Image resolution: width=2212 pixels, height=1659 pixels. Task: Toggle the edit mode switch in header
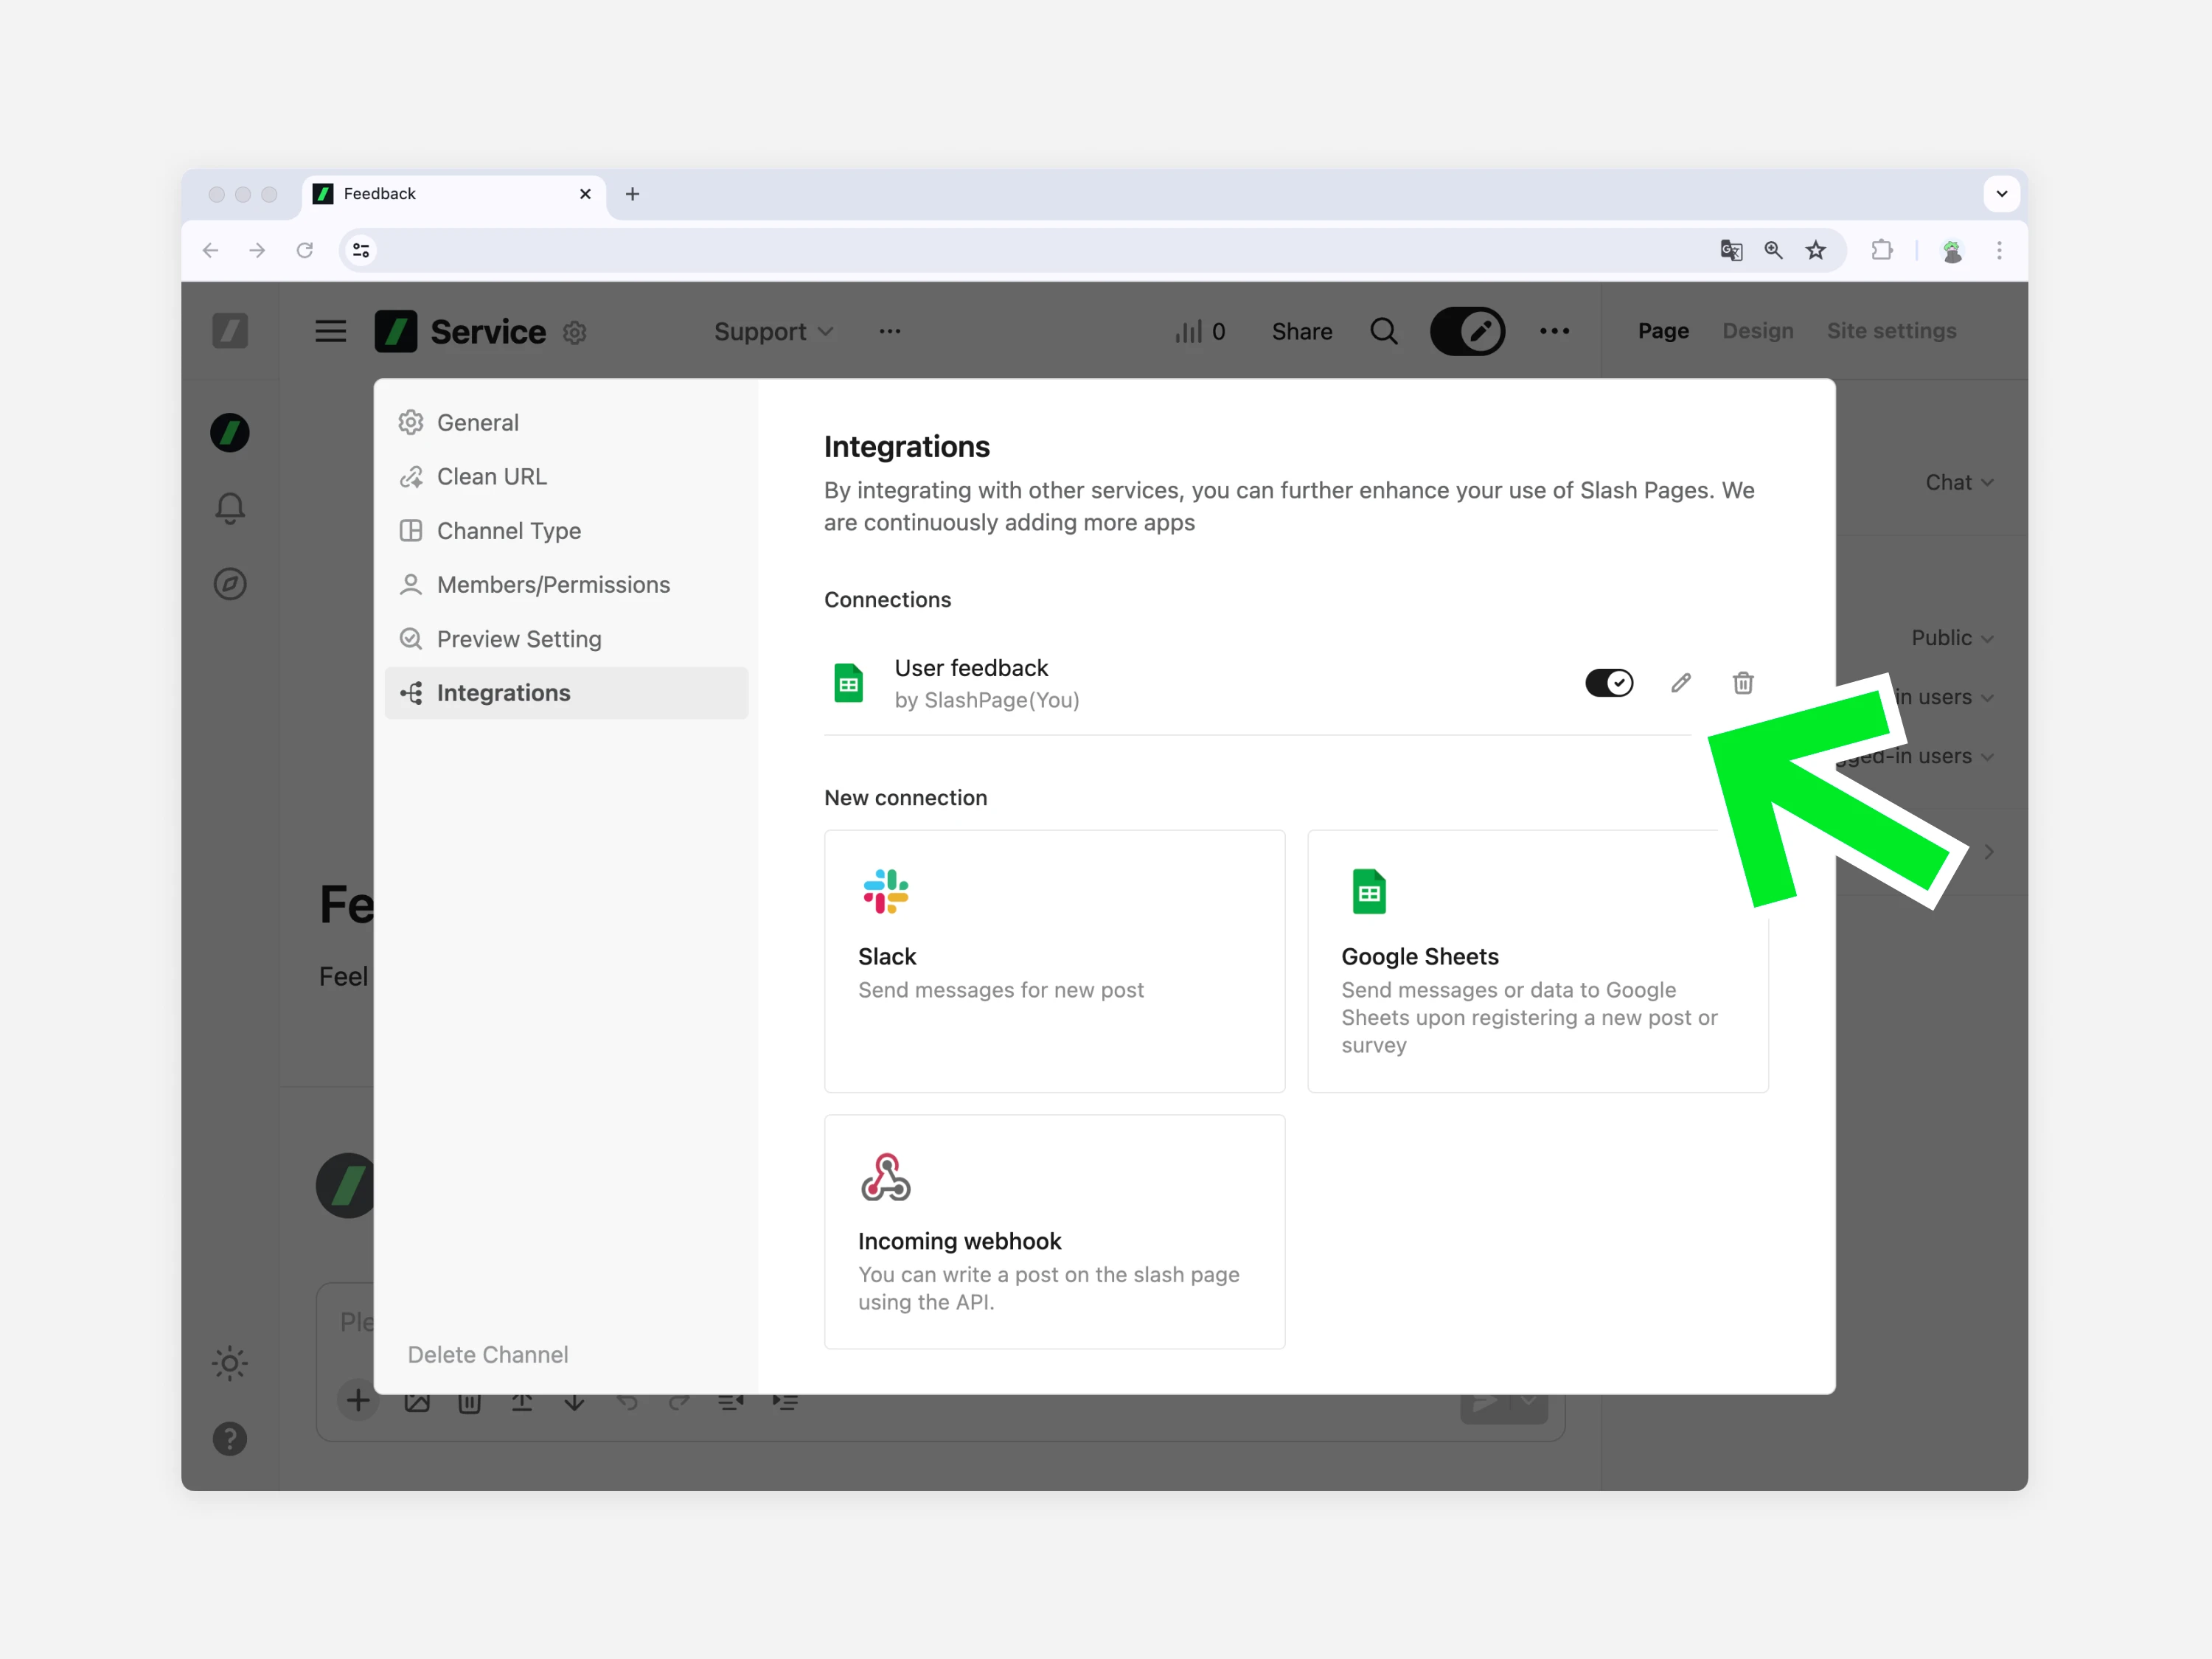tap(1467, 331)
